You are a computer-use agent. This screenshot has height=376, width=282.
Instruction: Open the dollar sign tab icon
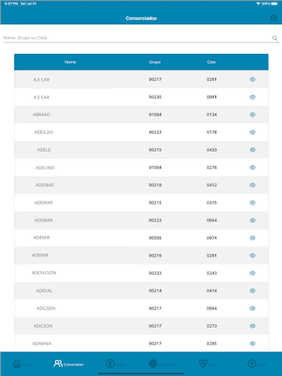110,363
